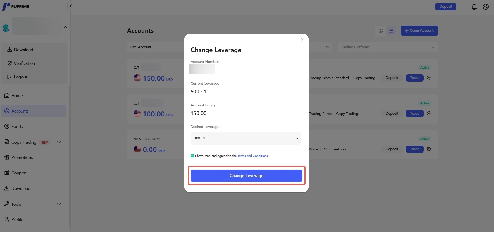The image size is (494, 232).
Task: Open settings gear for MT5 16619039 account
Action: coord(429,149)
